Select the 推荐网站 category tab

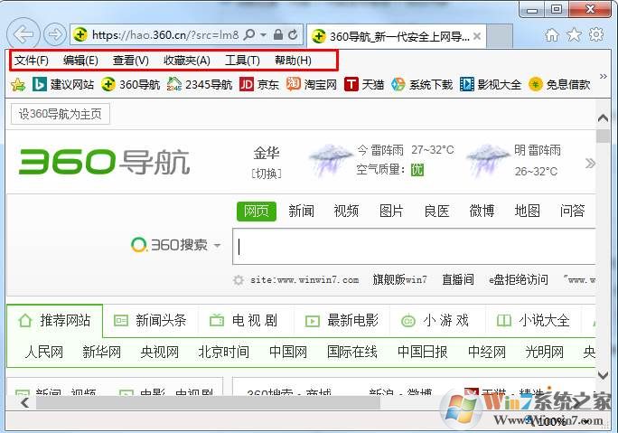tap(55, 321)
